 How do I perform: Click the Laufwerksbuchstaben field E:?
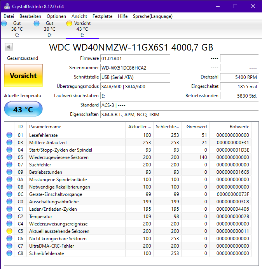tap(135, 96)
